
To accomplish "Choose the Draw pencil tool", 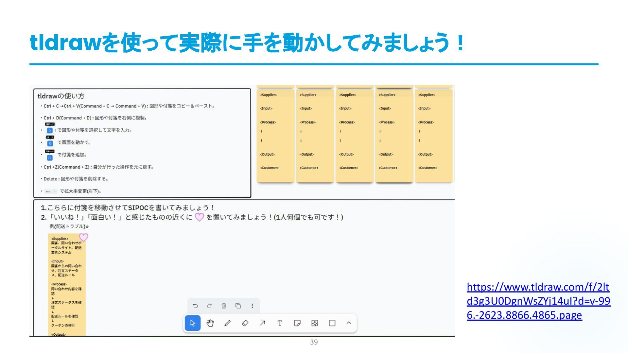I will [x=228, y=323].
